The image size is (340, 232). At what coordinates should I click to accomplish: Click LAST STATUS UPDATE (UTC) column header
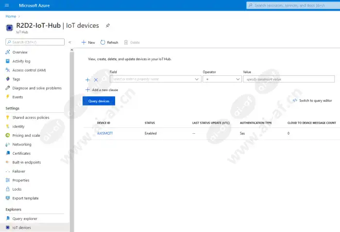click(211, 123)
